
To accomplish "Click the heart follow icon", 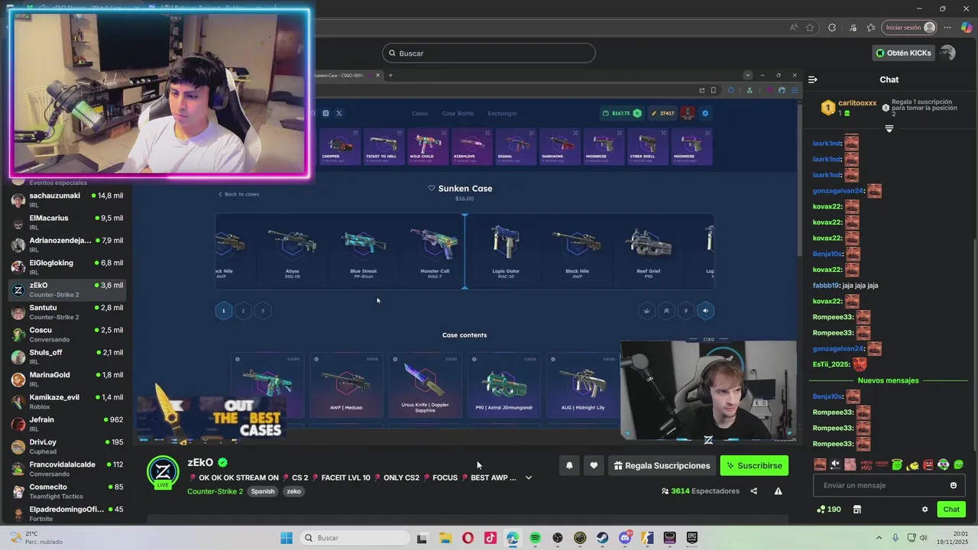I will pos(594,465).
